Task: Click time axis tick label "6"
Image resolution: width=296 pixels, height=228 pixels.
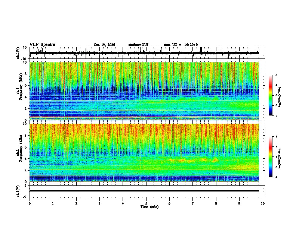Action: pos(170,203)
